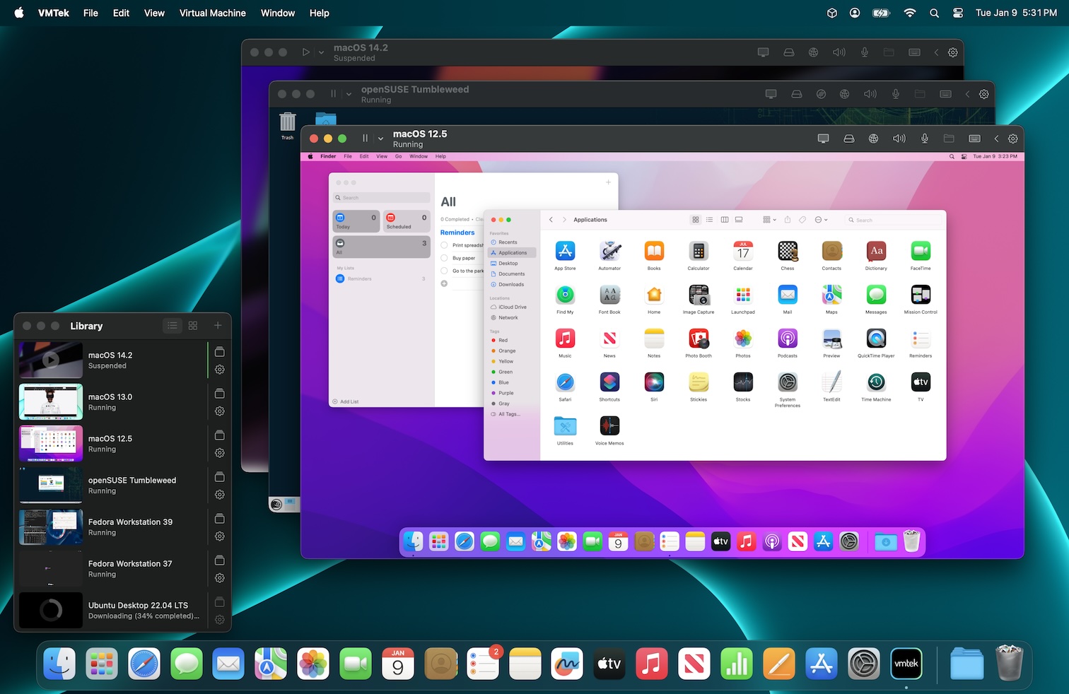Click keyboard icon in macOS 12.5 toolbar

click(x=974, y=139)
